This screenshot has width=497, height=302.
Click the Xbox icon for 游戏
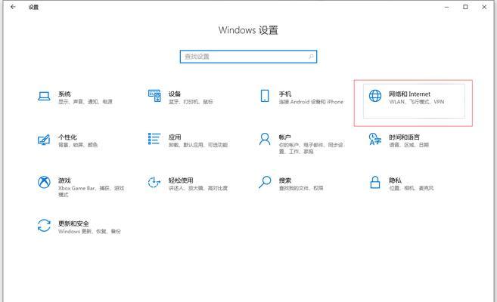(44, 182)
